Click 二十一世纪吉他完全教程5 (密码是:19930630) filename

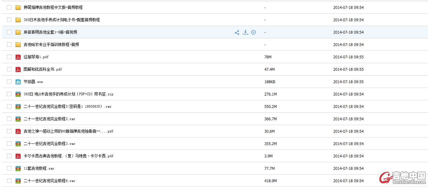point(67,106)
